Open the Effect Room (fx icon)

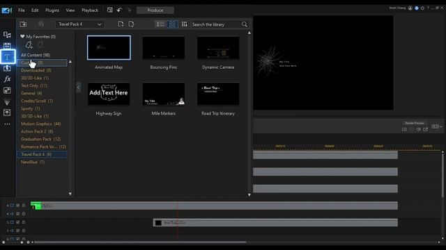(x=7, y=79)
